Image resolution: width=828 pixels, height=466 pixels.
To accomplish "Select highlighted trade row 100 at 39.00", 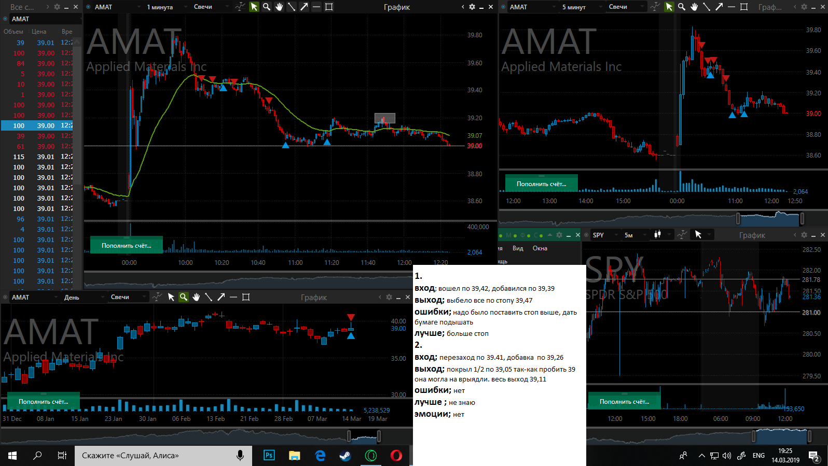I will (x=37, y=125).
